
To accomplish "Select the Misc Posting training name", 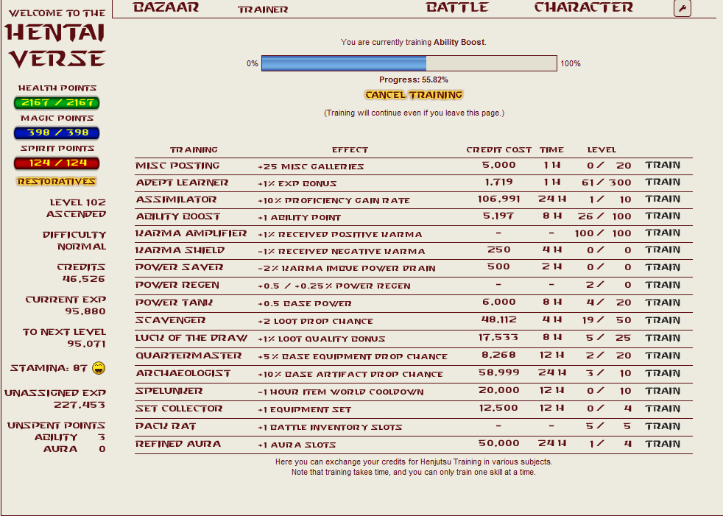I will (x=177, y=166).
